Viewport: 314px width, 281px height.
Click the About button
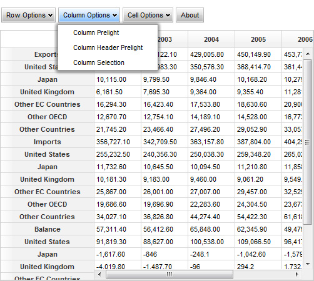pos(190,15)
